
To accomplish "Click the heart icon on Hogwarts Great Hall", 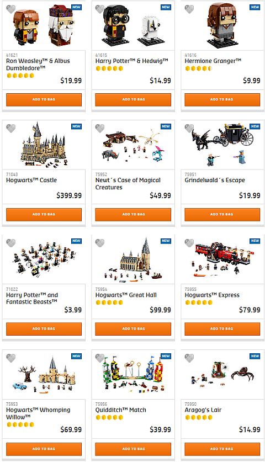I will pyautogui.click(x=100, y=243).
